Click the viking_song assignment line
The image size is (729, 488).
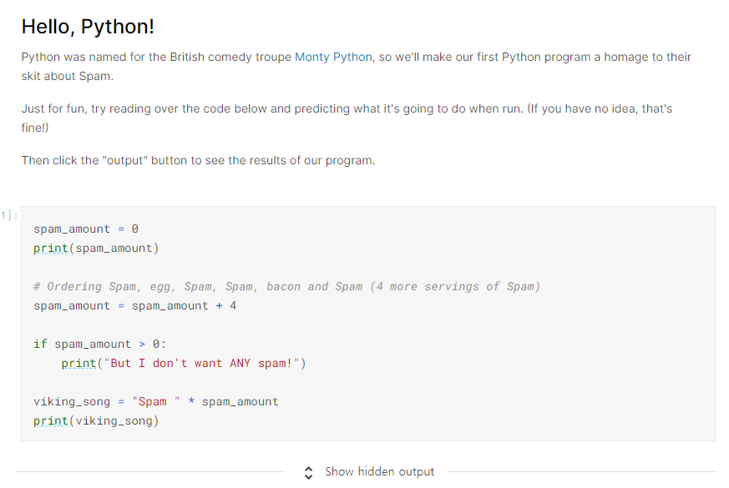[156, 401]
